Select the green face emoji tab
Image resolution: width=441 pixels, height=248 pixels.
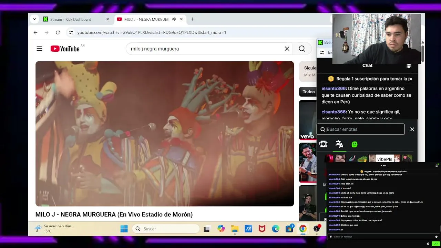pyautogui.click(x=355, y=145)
